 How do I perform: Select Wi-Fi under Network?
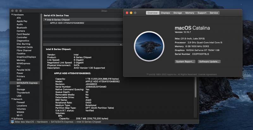[19, 115]
